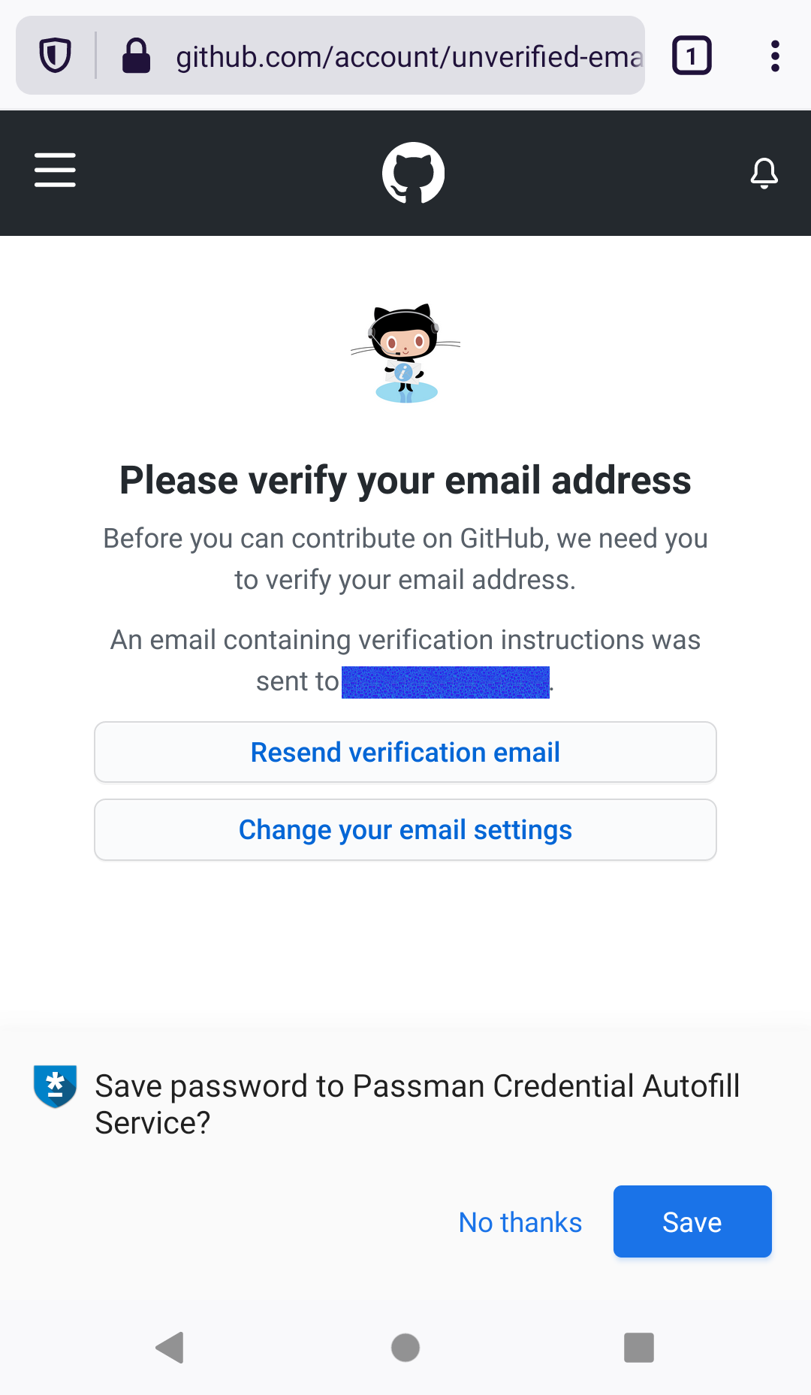This screenshot has width=811, height=1395.
Task: Tap the 'Please verify your email address' heading
Action: pyautogui.click(x=405, y=480)
